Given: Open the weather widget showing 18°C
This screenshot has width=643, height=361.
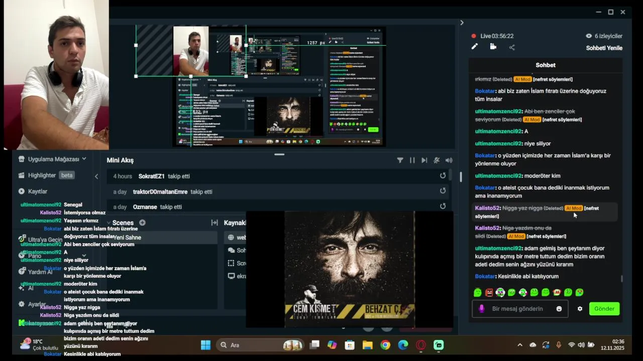Looking at the screenshot, I should click(39, 344).
